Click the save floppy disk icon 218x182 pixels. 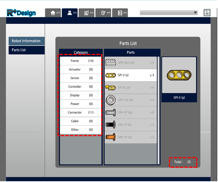click(x=207, y=13)
